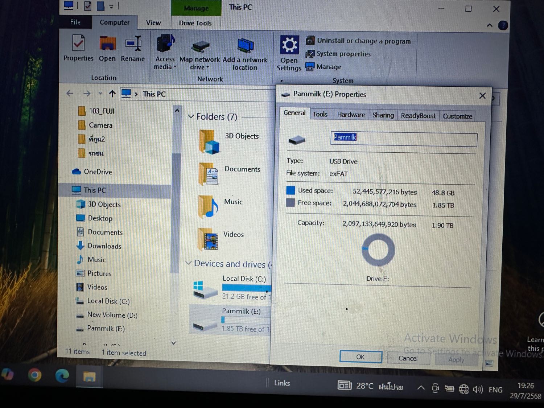Click navigation pane scroll down arrow

click(x=173, y=343)
